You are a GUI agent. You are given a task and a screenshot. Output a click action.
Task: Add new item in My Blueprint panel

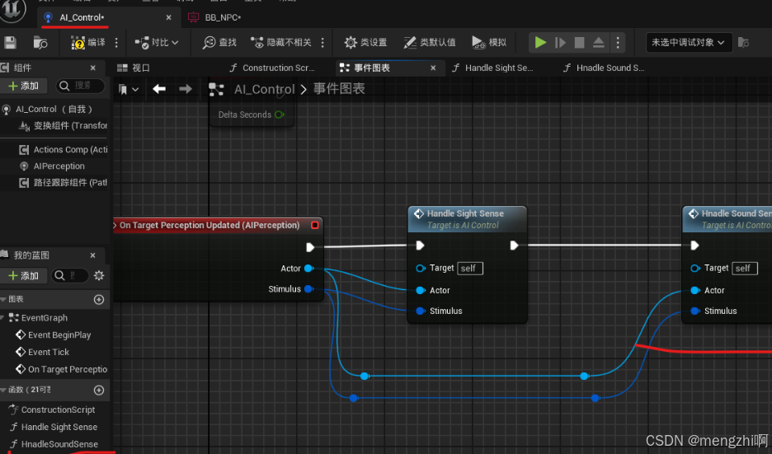tap(24, 276)
